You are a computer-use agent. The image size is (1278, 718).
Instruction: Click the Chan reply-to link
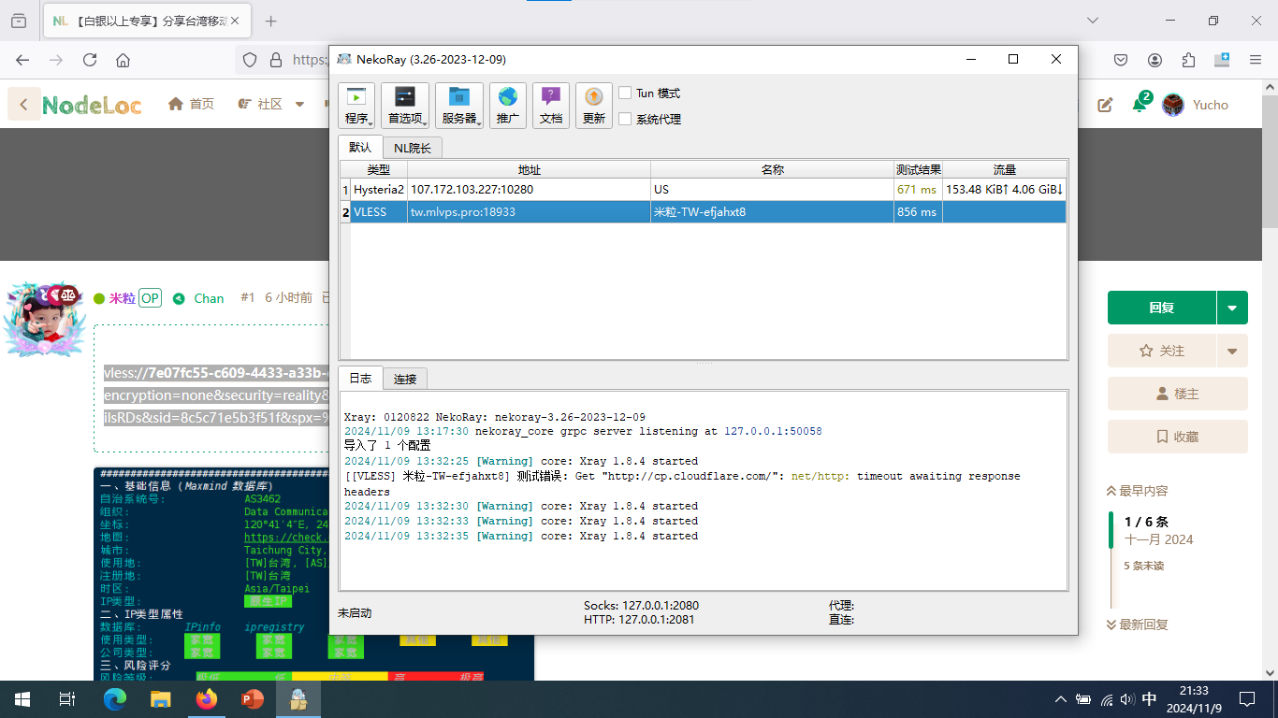tap(209, 298)
